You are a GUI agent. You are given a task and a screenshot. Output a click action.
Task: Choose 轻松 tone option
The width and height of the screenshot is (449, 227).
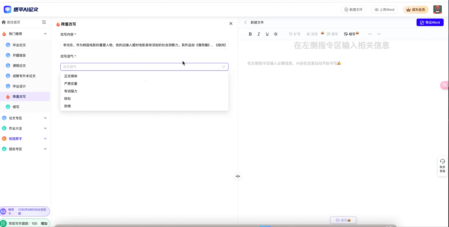[144, 99]
